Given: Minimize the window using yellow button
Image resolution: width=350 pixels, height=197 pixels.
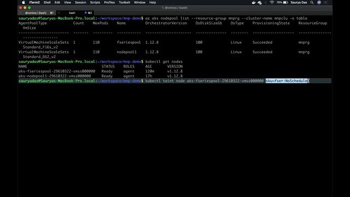Looking at the screenshot, I should (x=25, y=8).
